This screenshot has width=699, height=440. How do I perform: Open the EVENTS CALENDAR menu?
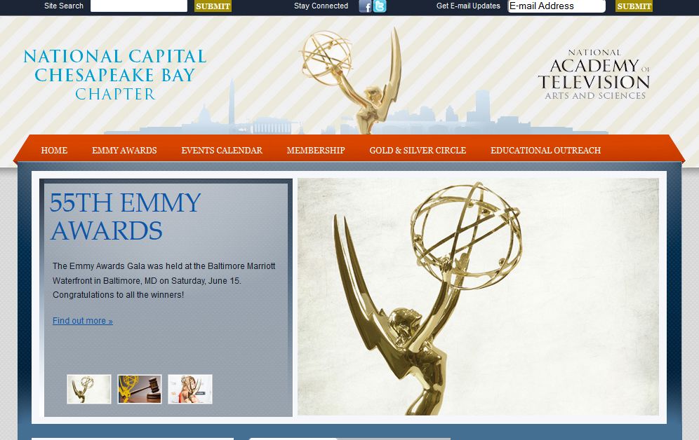222,151
